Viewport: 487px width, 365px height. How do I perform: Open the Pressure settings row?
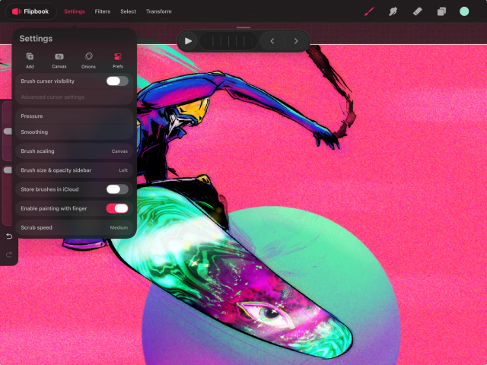[75, 116]
